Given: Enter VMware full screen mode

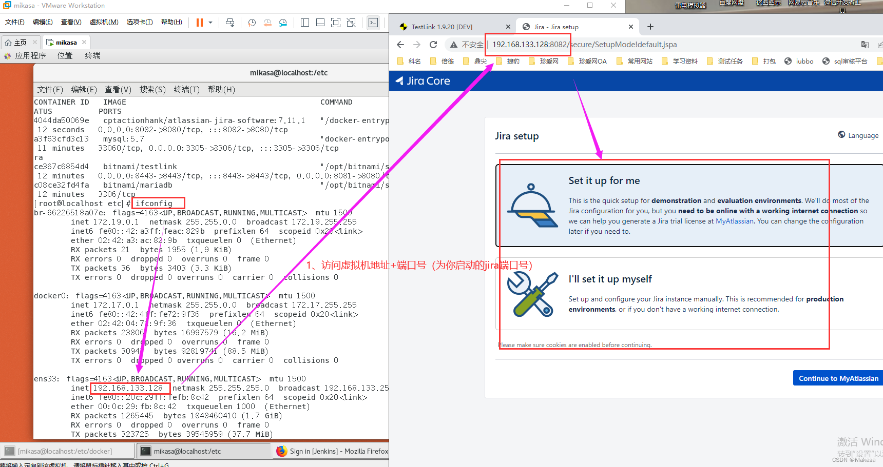Looking at the screenshot, I should [x=336, y=23].
